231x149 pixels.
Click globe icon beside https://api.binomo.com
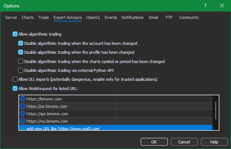22,114
